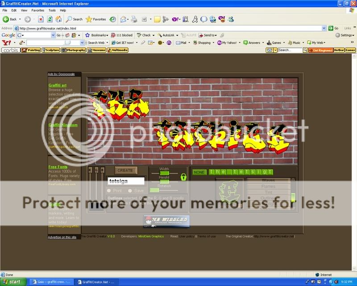Toggle the NONE letter selection button
357x286 pixels.
(x=199, y=172)
